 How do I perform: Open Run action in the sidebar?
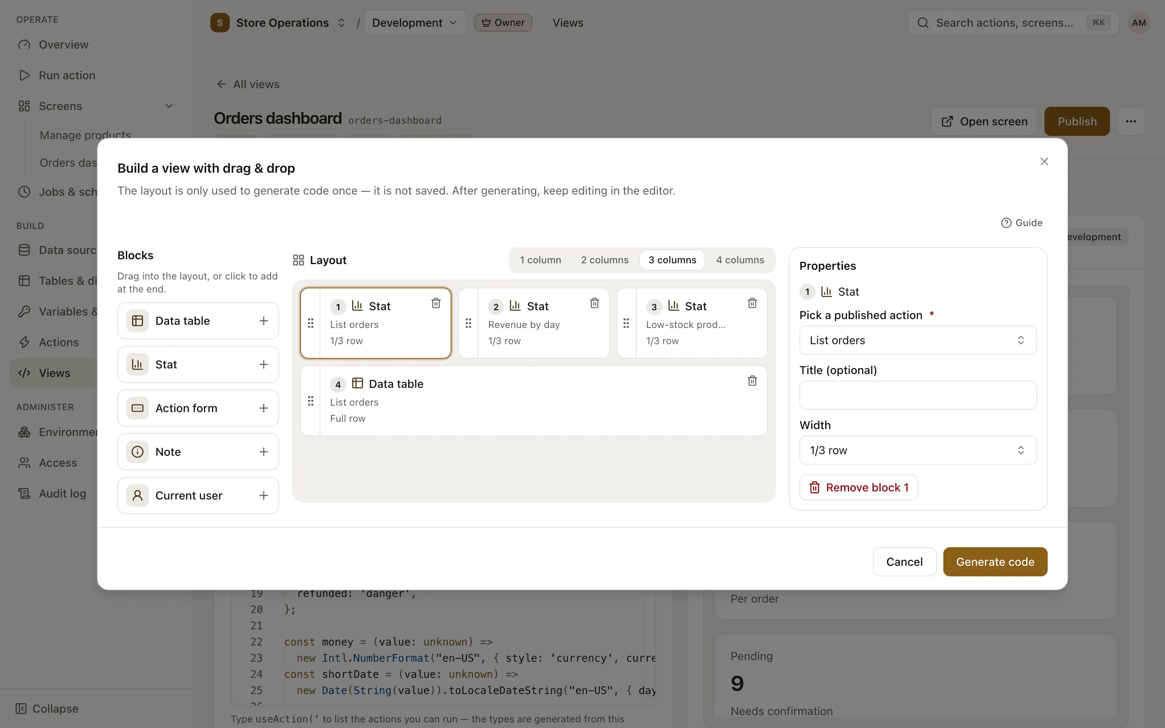coord(97,76)
